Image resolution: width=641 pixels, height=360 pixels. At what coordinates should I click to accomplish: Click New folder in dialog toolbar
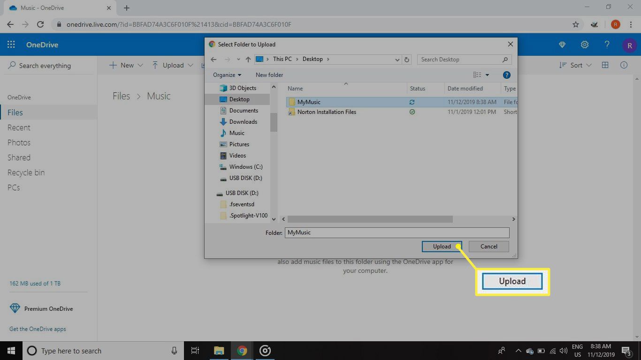269,75
